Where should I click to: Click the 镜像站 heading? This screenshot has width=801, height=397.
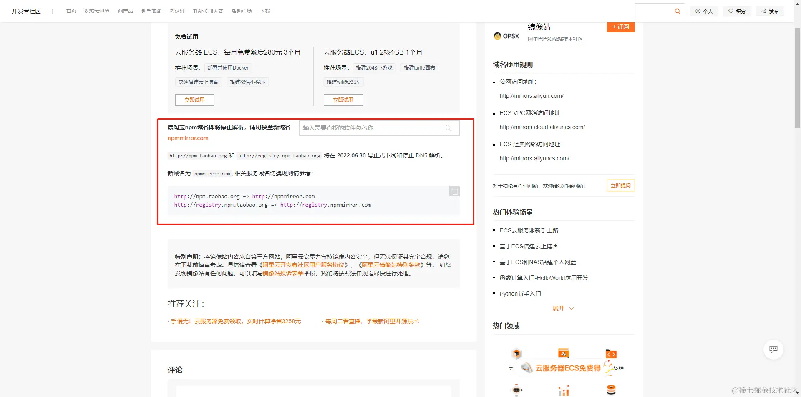click(x=539, y=27)
